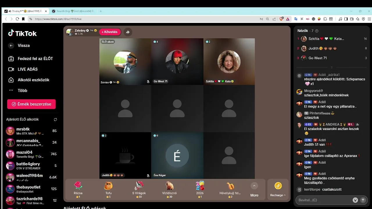372x209 pixels.
Task: Bookmark this page
Action: [x=23, y=19]
